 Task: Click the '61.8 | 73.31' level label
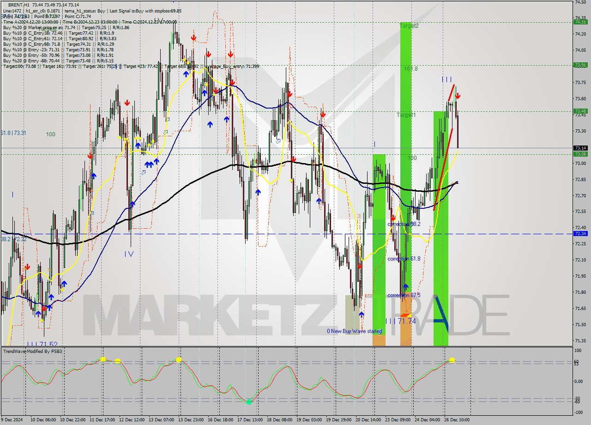coord(13,133)
